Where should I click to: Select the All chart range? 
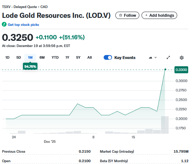tap(89, 58)
